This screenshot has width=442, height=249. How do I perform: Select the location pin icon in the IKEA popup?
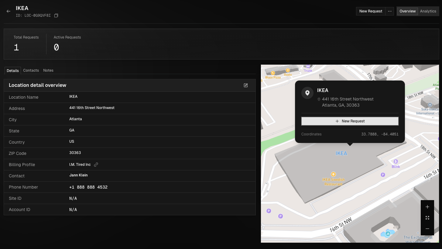[307, 93]
